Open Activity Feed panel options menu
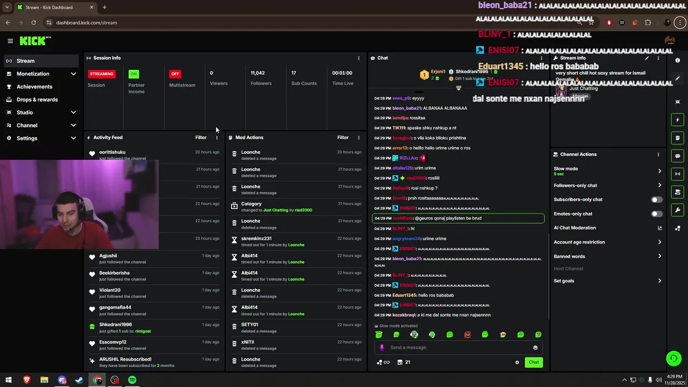The height and width of the screenshot is (387, 688). click(217, 138)
